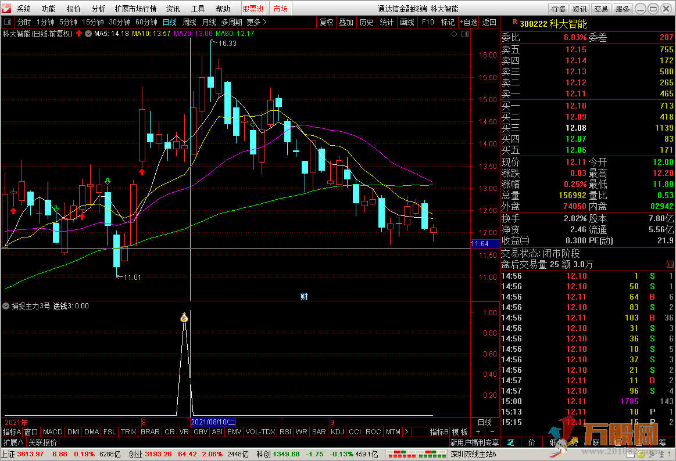Screen dimensions: 676x461
Task: Expand the 扩展∧ panel
Action: pyautogui.click(x=13, y=442)
